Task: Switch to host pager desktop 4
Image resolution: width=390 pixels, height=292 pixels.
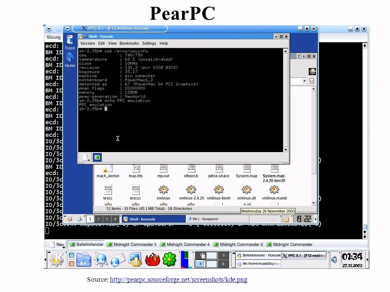Action: (200, 264)
